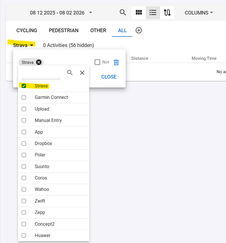226x243 pixels.
Task: Remove the Strava chip with X icon
Action: 39,62
